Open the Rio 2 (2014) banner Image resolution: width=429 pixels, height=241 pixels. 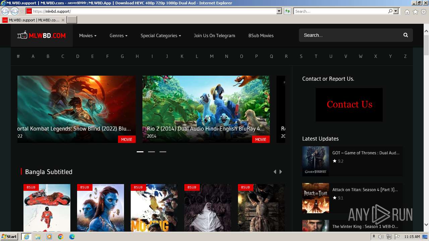206,109
